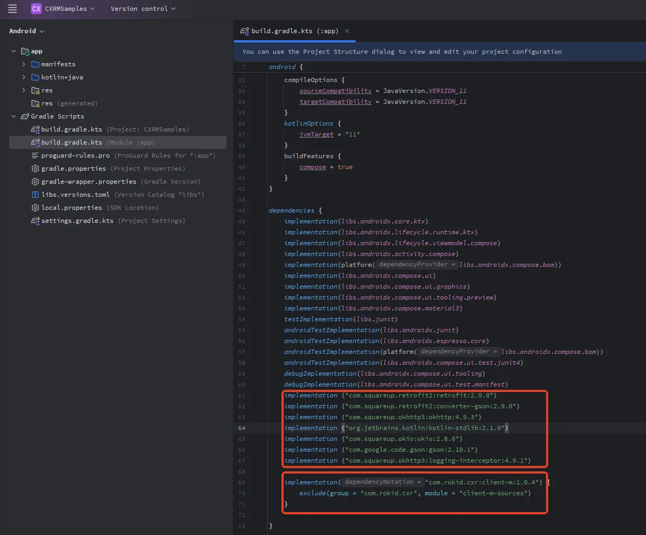Screen dimensions: 646x535
Task: Click jvmTarget on line 37
Action: 316,134
